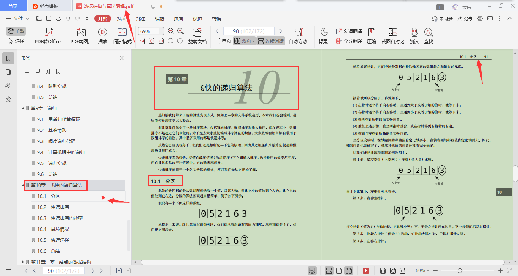Image resolution: width=518 pixels, height=276 pixels.
Task: Open quick access toolbar customize arrow
Action: [87, 19]
